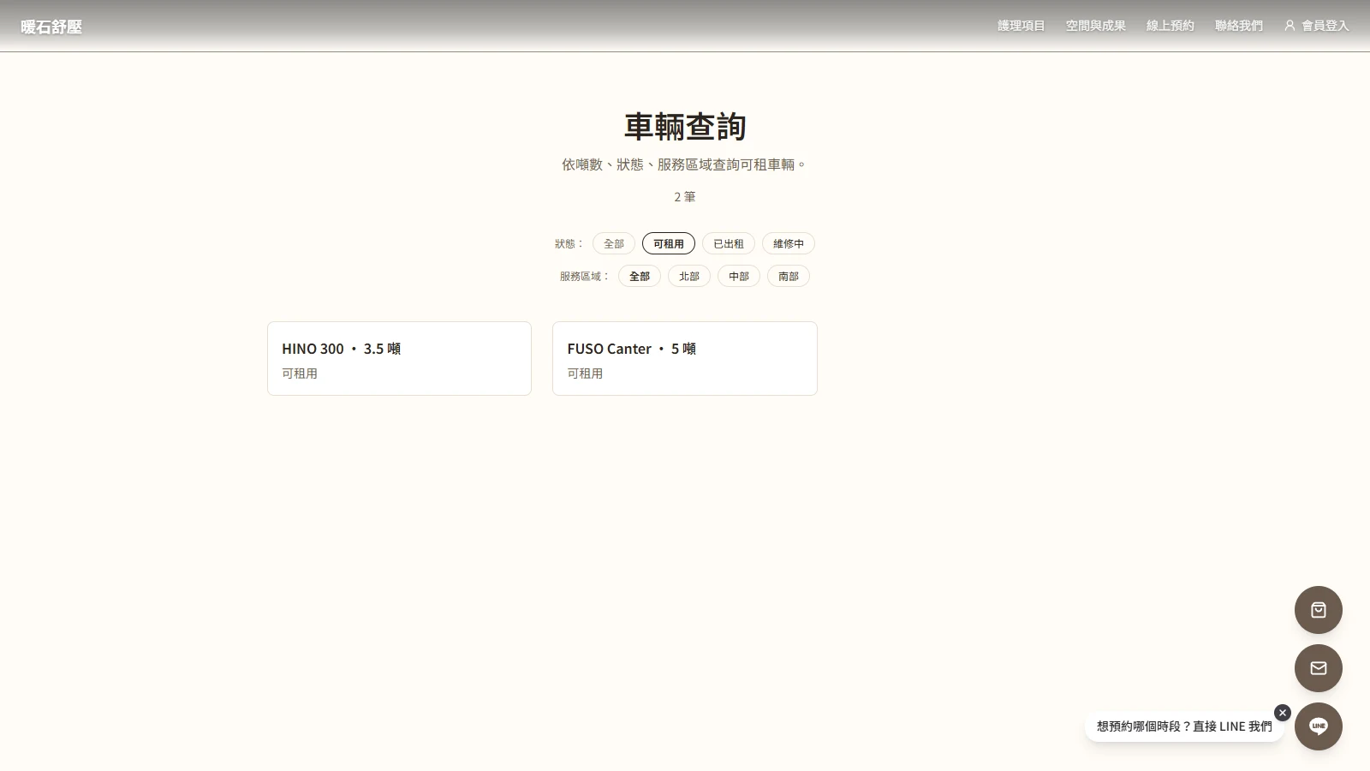This screenshot has width=1370, height=771.
Task: Open the FUSO Canter 5 噸 vehicle card
Action: 685,358
